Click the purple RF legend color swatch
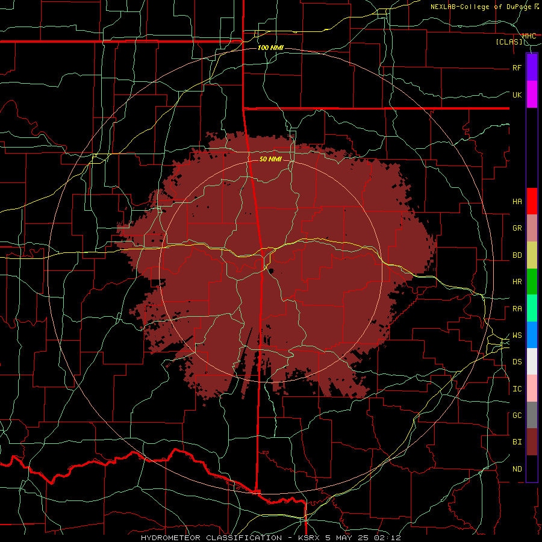Image resolution: width=542 pixels, height=542 pixels. pos(532,67)
